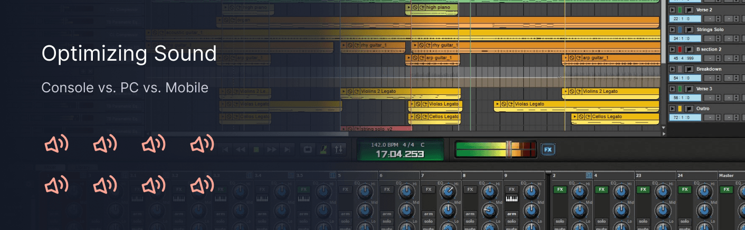Click the flag icon on B section 2 row
Viewport: 745px width, 230px height.
pos(689,49)
